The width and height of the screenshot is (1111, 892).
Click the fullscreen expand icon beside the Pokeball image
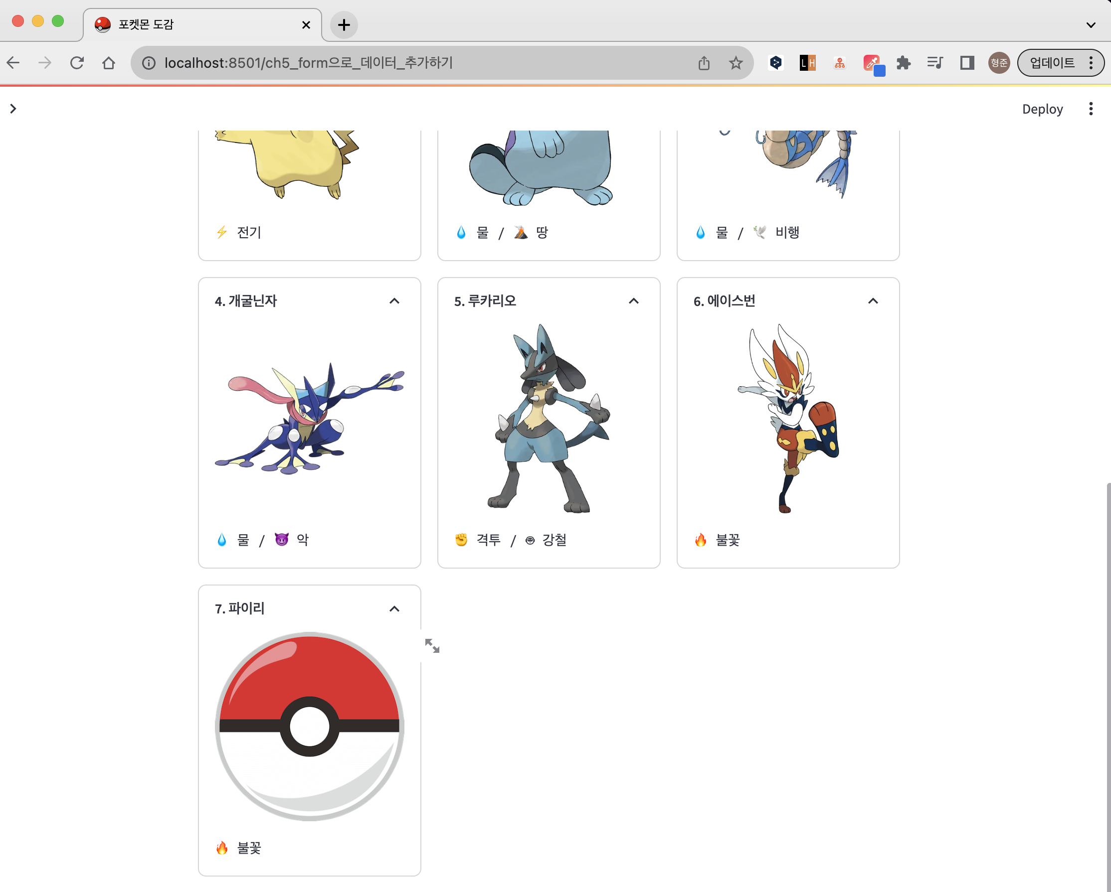(432, 645)
